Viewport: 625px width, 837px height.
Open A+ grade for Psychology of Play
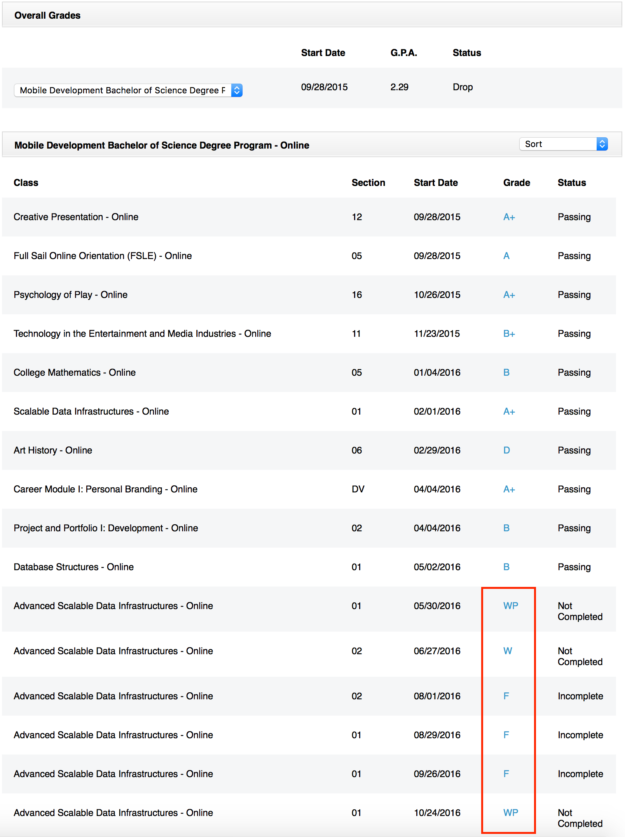(x=509, y=295)
